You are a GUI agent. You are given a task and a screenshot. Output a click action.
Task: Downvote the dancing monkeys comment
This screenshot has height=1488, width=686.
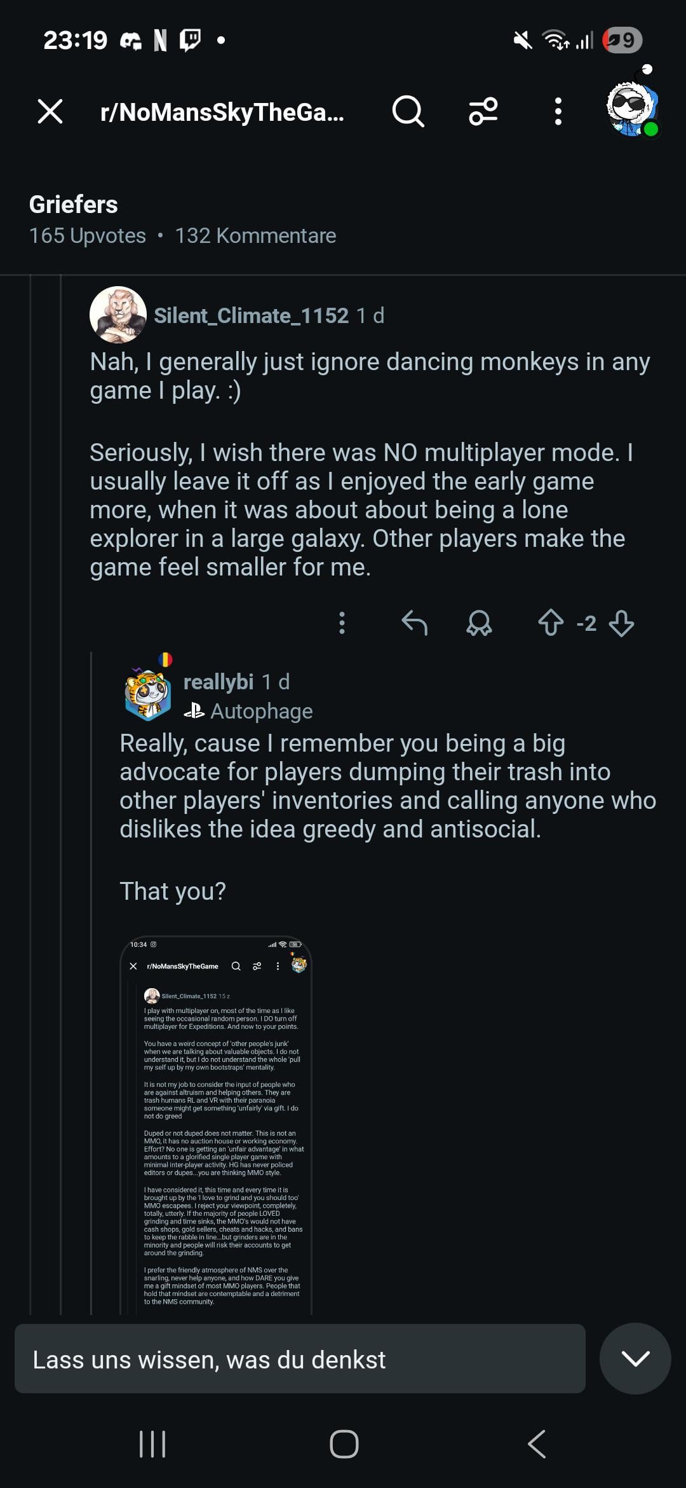point(621,623)
